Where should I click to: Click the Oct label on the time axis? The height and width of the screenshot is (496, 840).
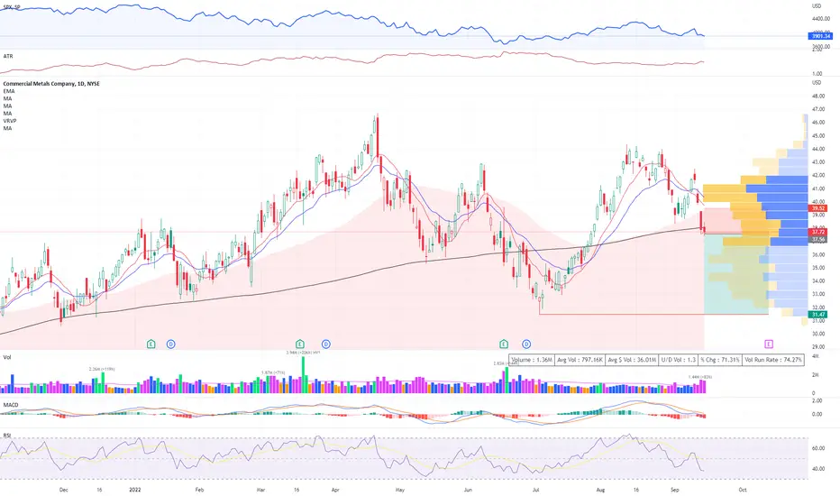743,490
